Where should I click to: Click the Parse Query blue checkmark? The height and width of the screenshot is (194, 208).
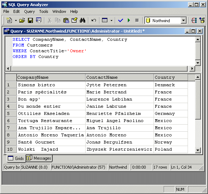coord(121,20)
